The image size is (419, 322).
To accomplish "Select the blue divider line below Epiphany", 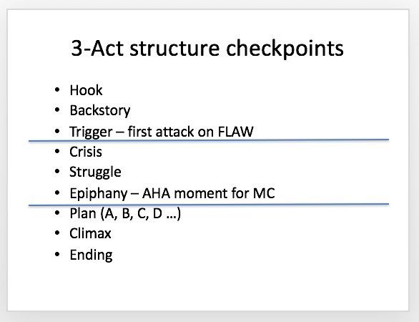I will coord(209,205).
